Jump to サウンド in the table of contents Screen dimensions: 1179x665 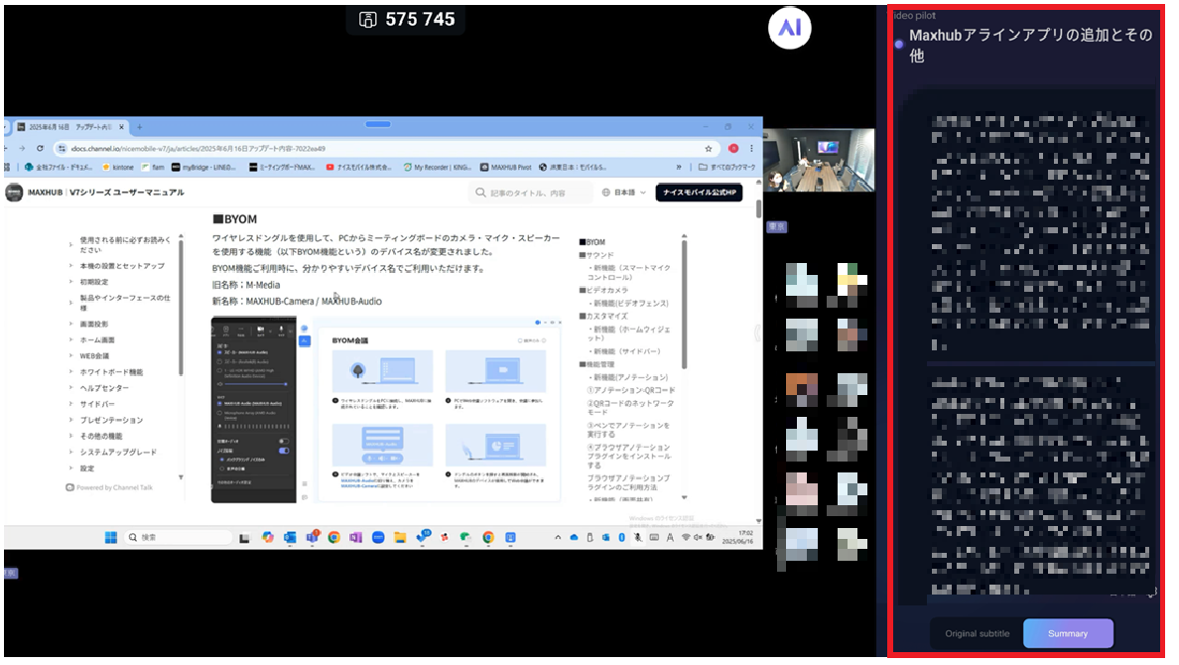[596, 255]
